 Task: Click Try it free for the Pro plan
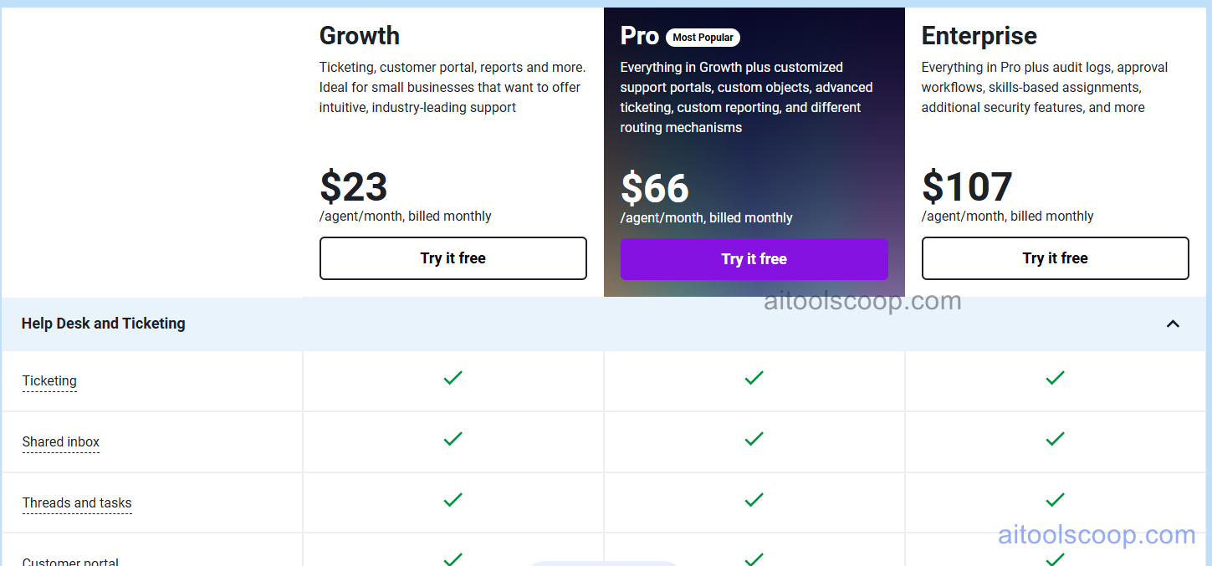(754, 259)
